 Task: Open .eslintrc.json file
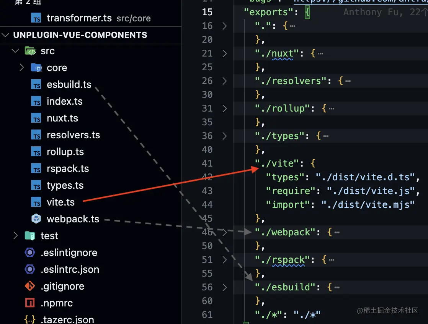pyautogui.click(x=70, y=269)
